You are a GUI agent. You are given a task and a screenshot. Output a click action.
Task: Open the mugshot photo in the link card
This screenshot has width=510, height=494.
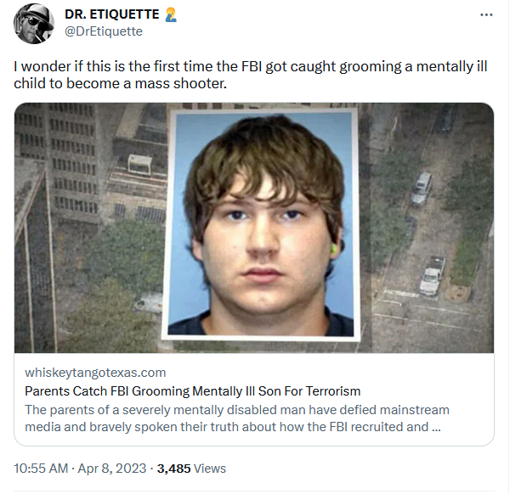click(261, 224)
